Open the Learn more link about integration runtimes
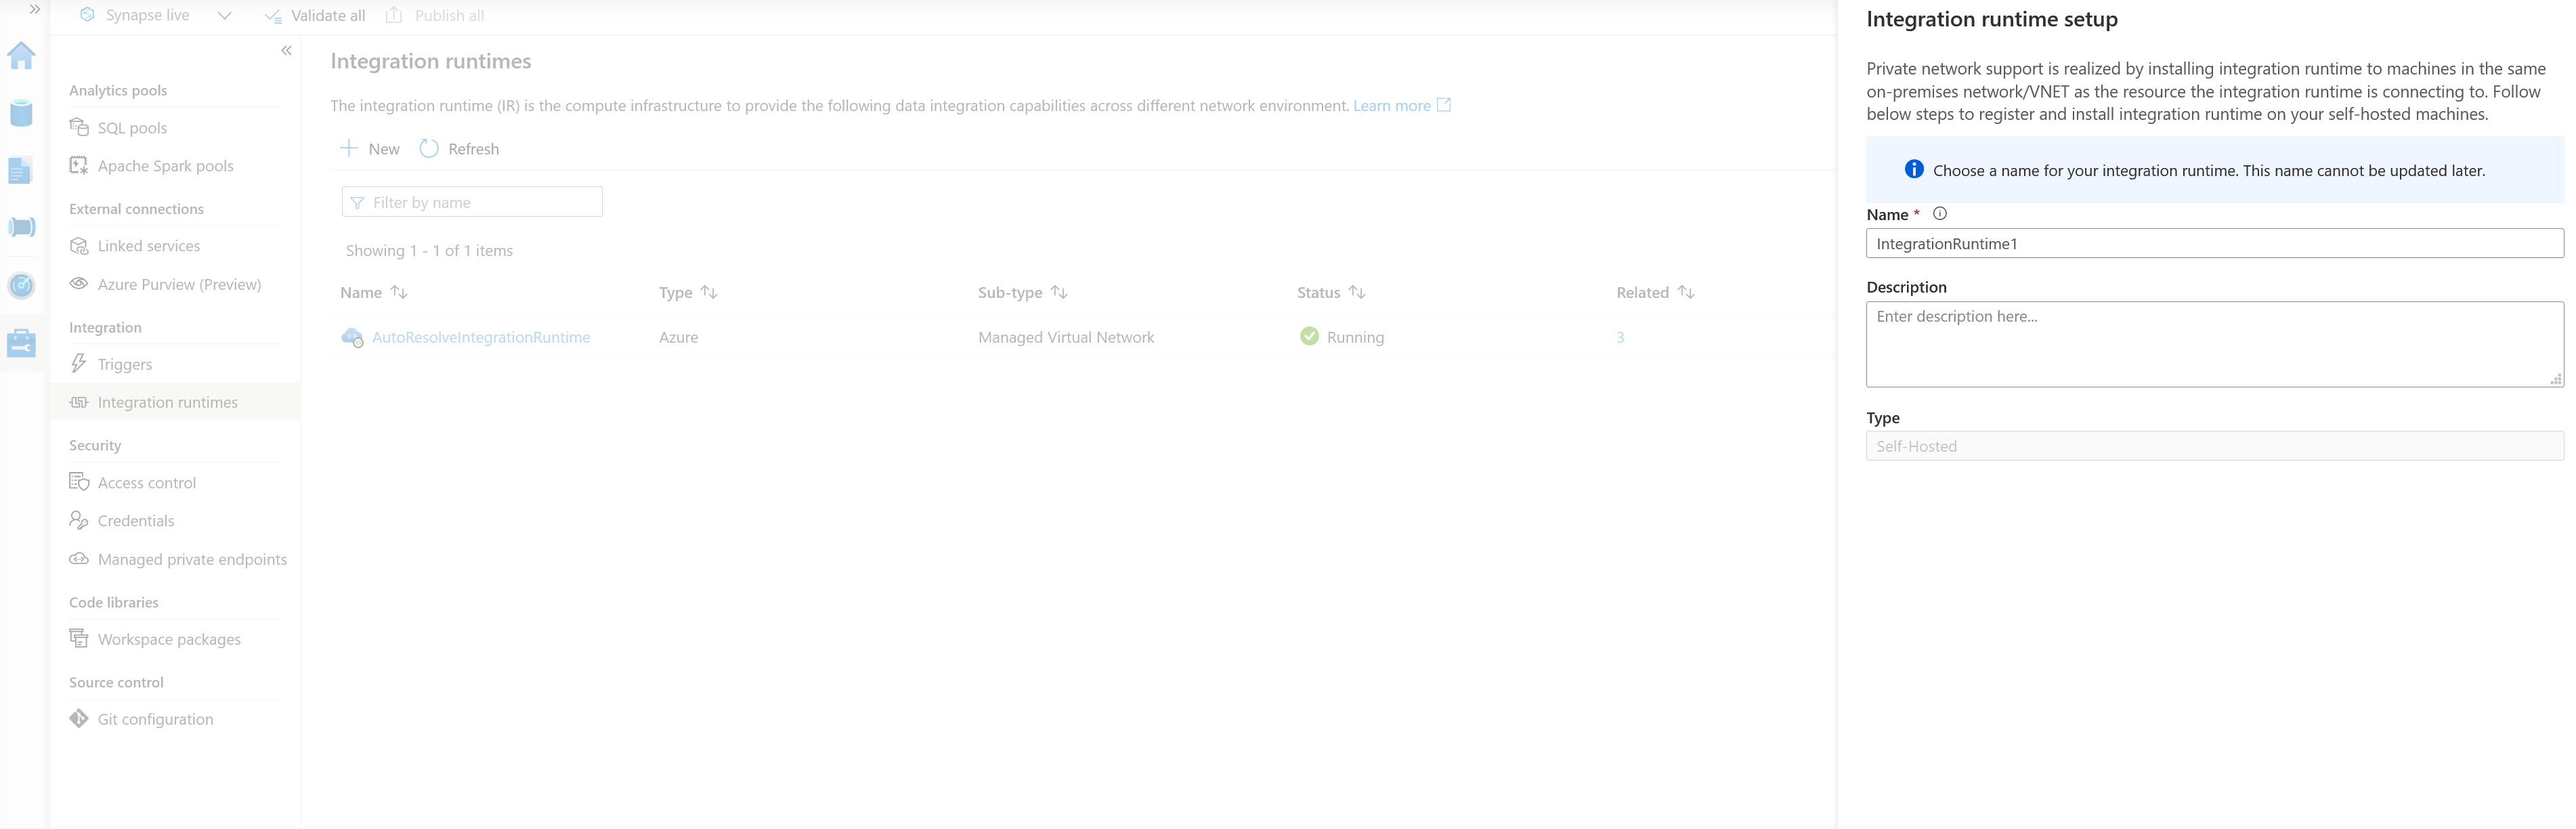Image resolution: width=2576 pixels, height=829 pixels. pyautogui.click(x=1393, y=105)
